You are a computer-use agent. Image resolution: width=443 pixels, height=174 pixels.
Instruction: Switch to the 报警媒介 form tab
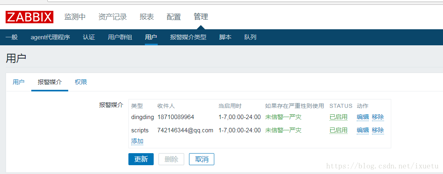click(50, 82)
